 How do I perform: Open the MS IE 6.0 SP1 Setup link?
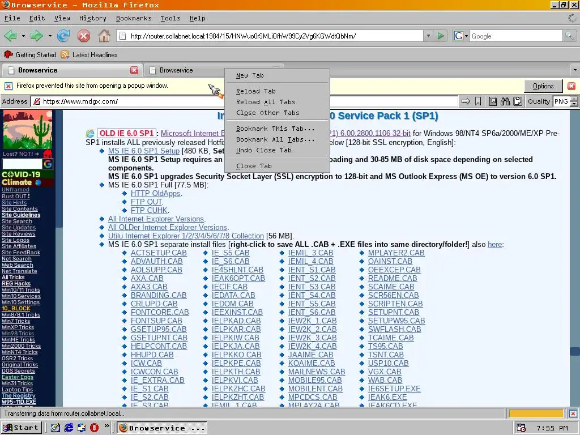(x=143, y=151)
